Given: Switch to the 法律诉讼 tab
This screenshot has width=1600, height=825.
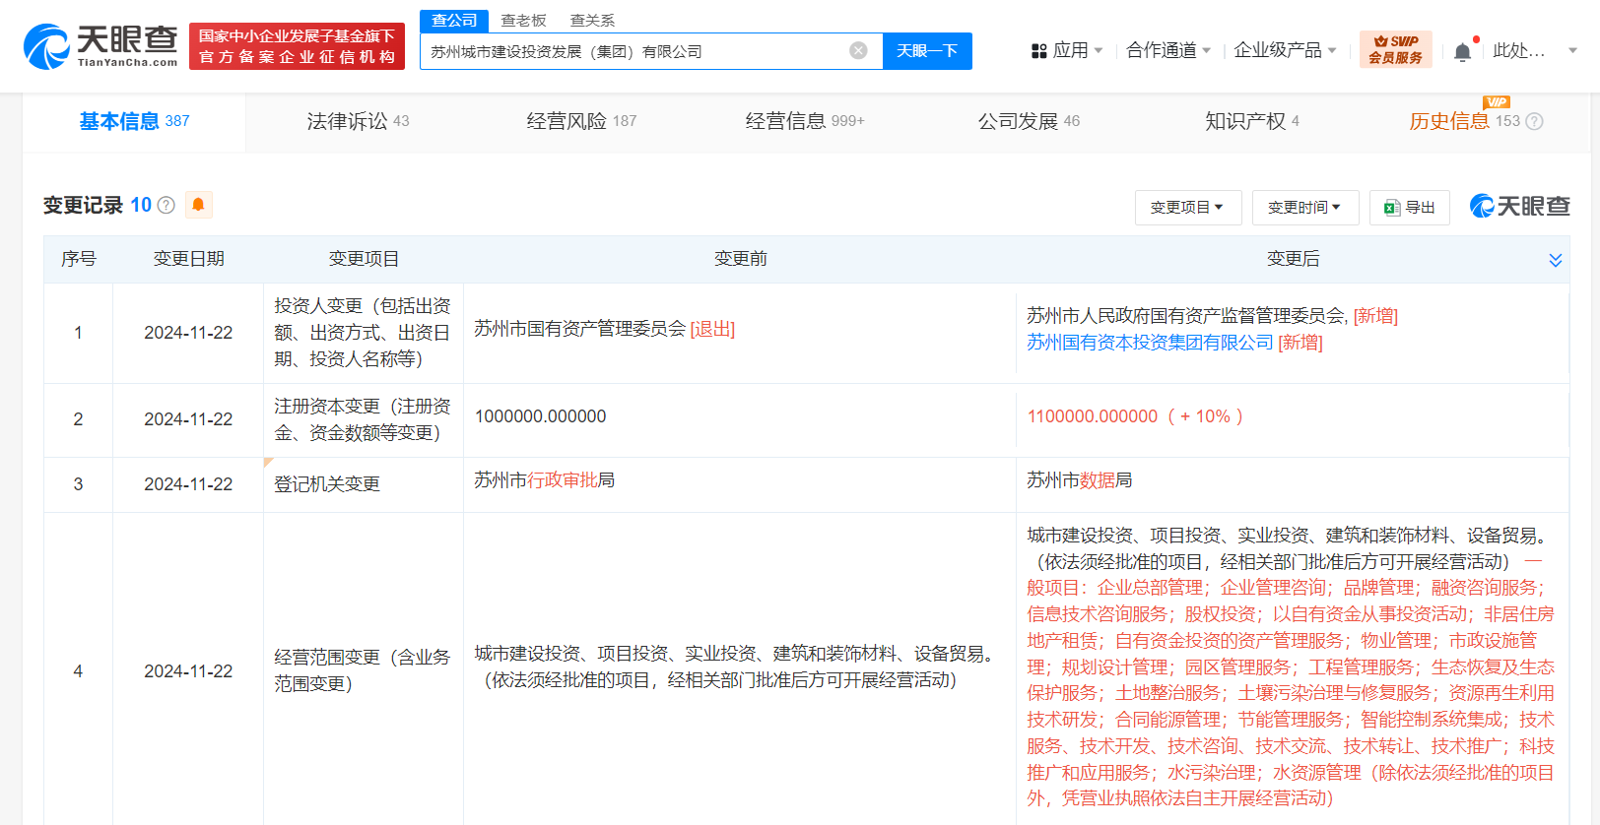Looking at the screenshot, I should coord(357,121).
